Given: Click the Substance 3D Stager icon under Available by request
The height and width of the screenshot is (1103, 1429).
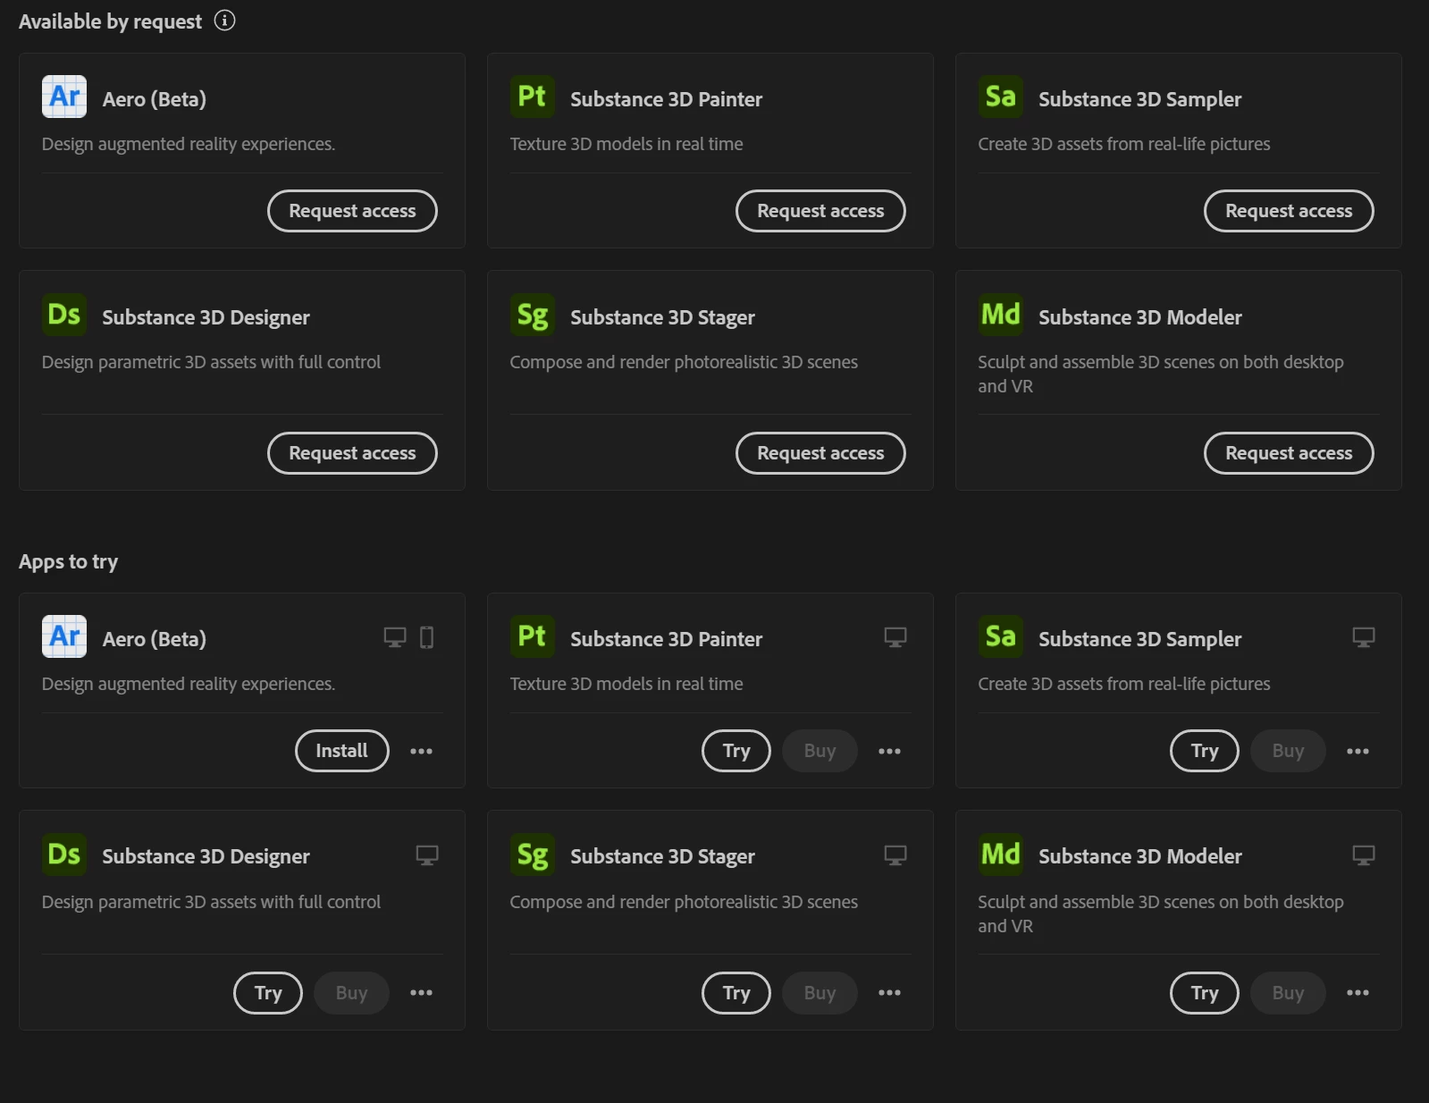Looking at the screenshot, I should (x=533, y=315).
